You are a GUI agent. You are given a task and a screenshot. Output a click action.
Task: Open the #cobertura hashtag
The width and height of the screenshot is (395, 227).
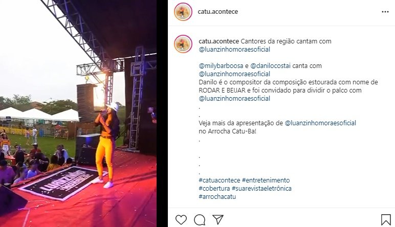214,189
